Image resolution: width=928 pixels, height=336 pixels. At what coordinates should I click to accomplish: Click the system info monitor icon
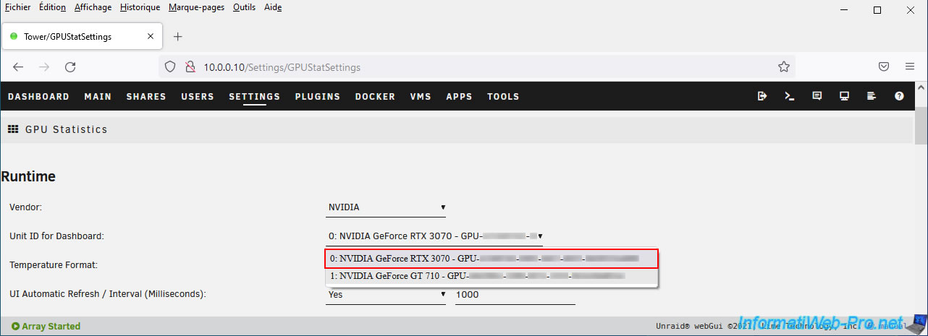click(x=844, y=96)
